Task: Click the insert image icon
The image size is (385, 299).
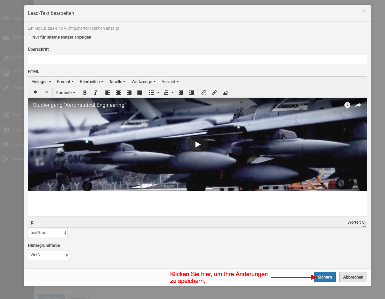Action: point(225,93)
